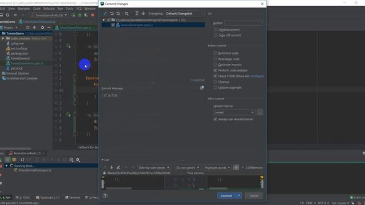Click Run with Coverage icon
This screenshot has height=205, width=365.
(86, 15)
